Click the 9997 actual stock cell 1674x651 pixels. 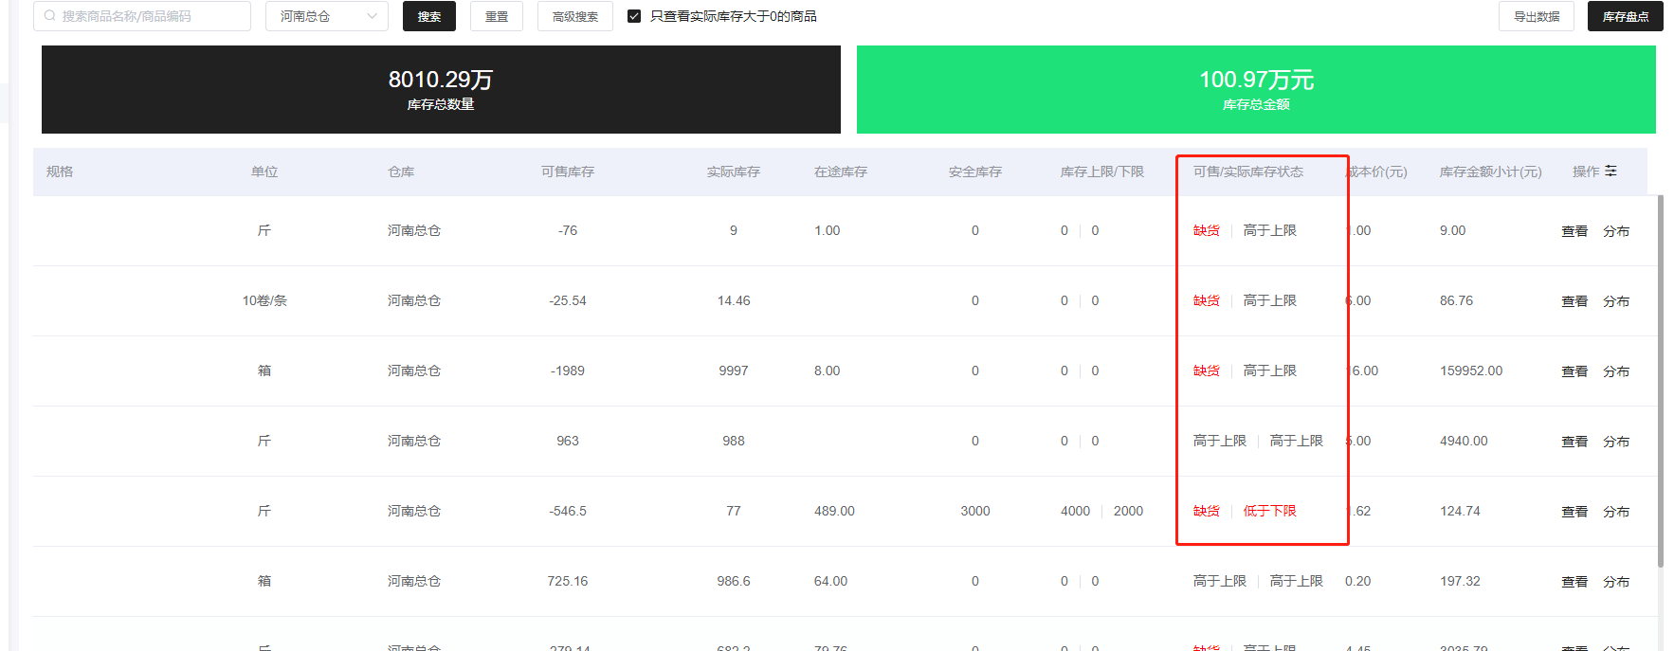coord(734,371)
